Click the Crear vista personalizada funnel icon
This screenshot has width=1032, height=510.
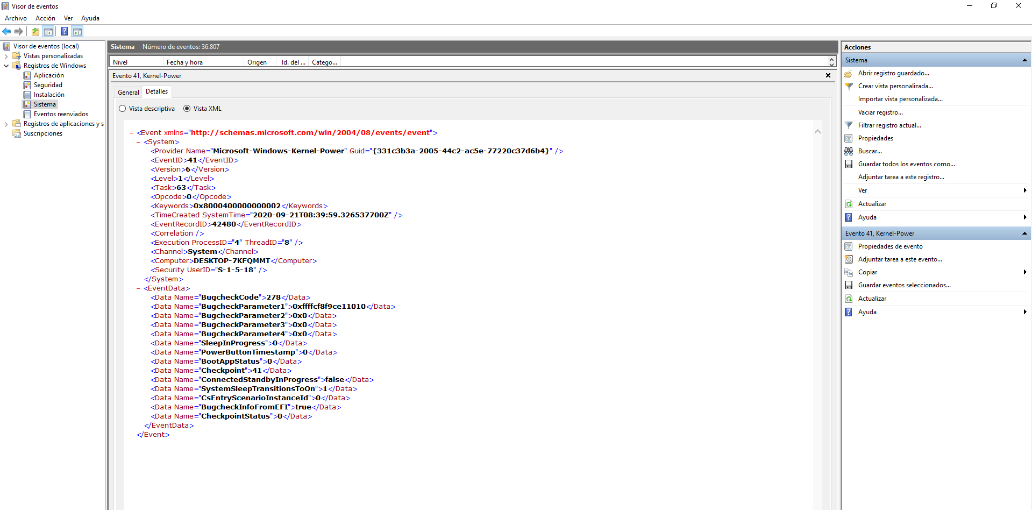[849, 86]
